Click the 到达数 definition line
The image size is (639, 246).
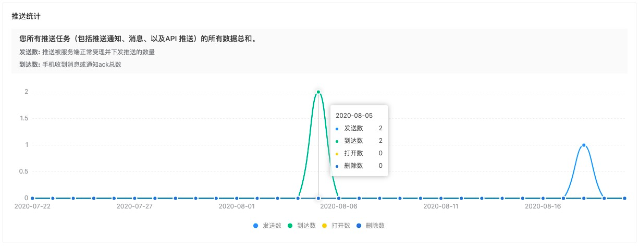70,65
